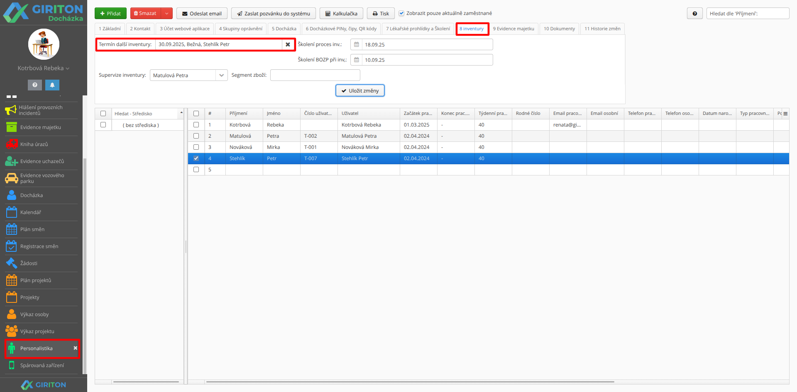
Task: Switch to the 2 Kontakt tab
Action: click(140, 29)
